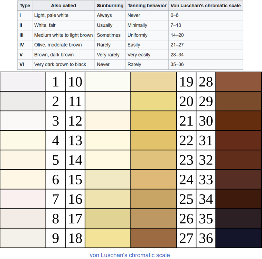The height and width of the screenshot is (259, 262).
Task: Click the number 5 label in chart
Action: (x=56, y=160)
